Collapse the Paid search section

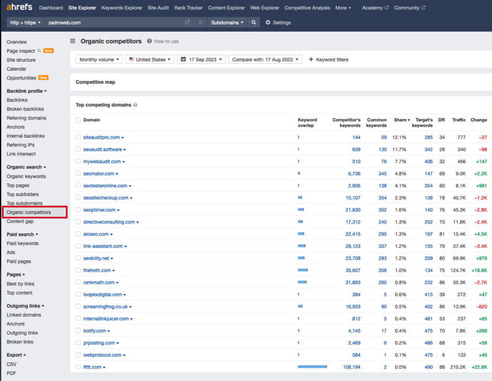pos(22,234)
